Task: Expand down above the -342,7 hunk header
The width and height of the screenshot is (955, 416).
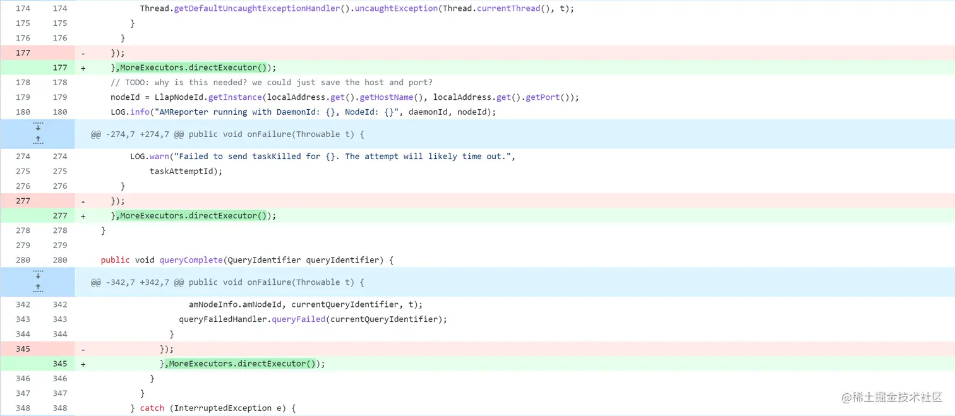Action: [37, 275]
